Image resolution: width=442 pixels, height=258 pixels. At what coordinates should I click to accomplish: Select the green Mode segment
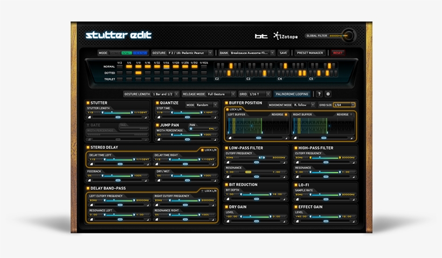(127, 53)
